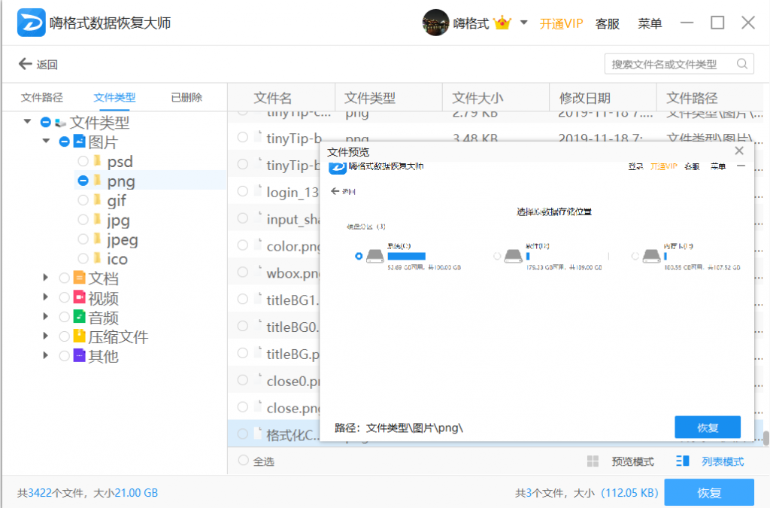Click the preview image thumbnail
770x508 pixels.
click(x=536, y=288)
